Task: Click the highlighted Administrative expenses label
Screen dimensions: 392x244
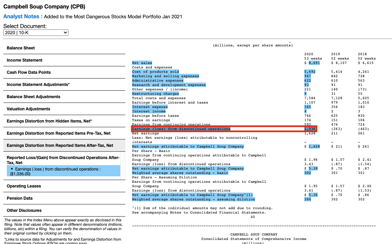Action: (158, 81)
